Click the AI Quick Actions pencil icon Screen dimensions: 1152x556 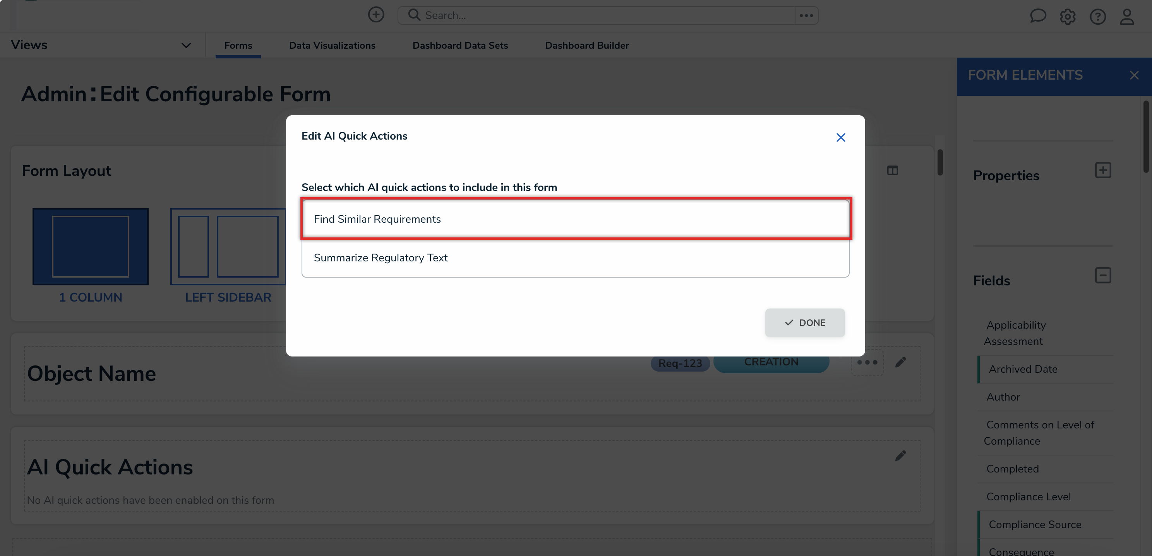900,455
